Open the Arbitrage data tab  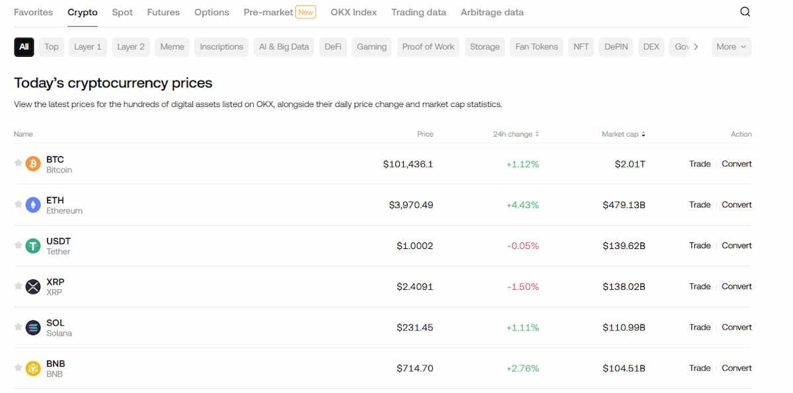tap(492, 12)
